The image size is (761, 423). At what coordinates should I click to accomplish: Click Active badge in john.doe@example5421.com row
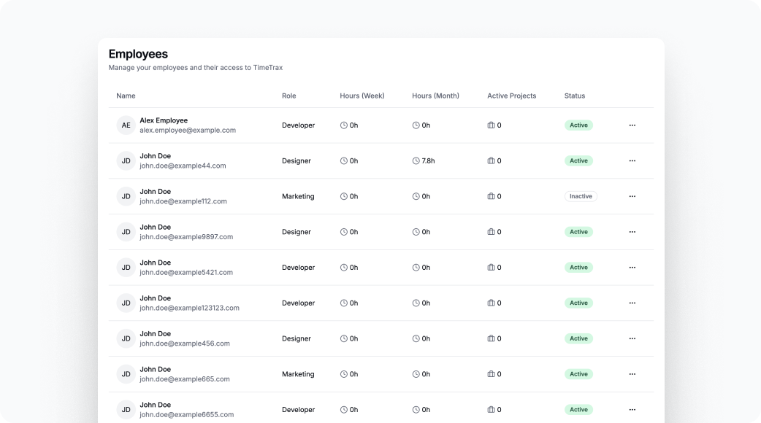point(578,268)
